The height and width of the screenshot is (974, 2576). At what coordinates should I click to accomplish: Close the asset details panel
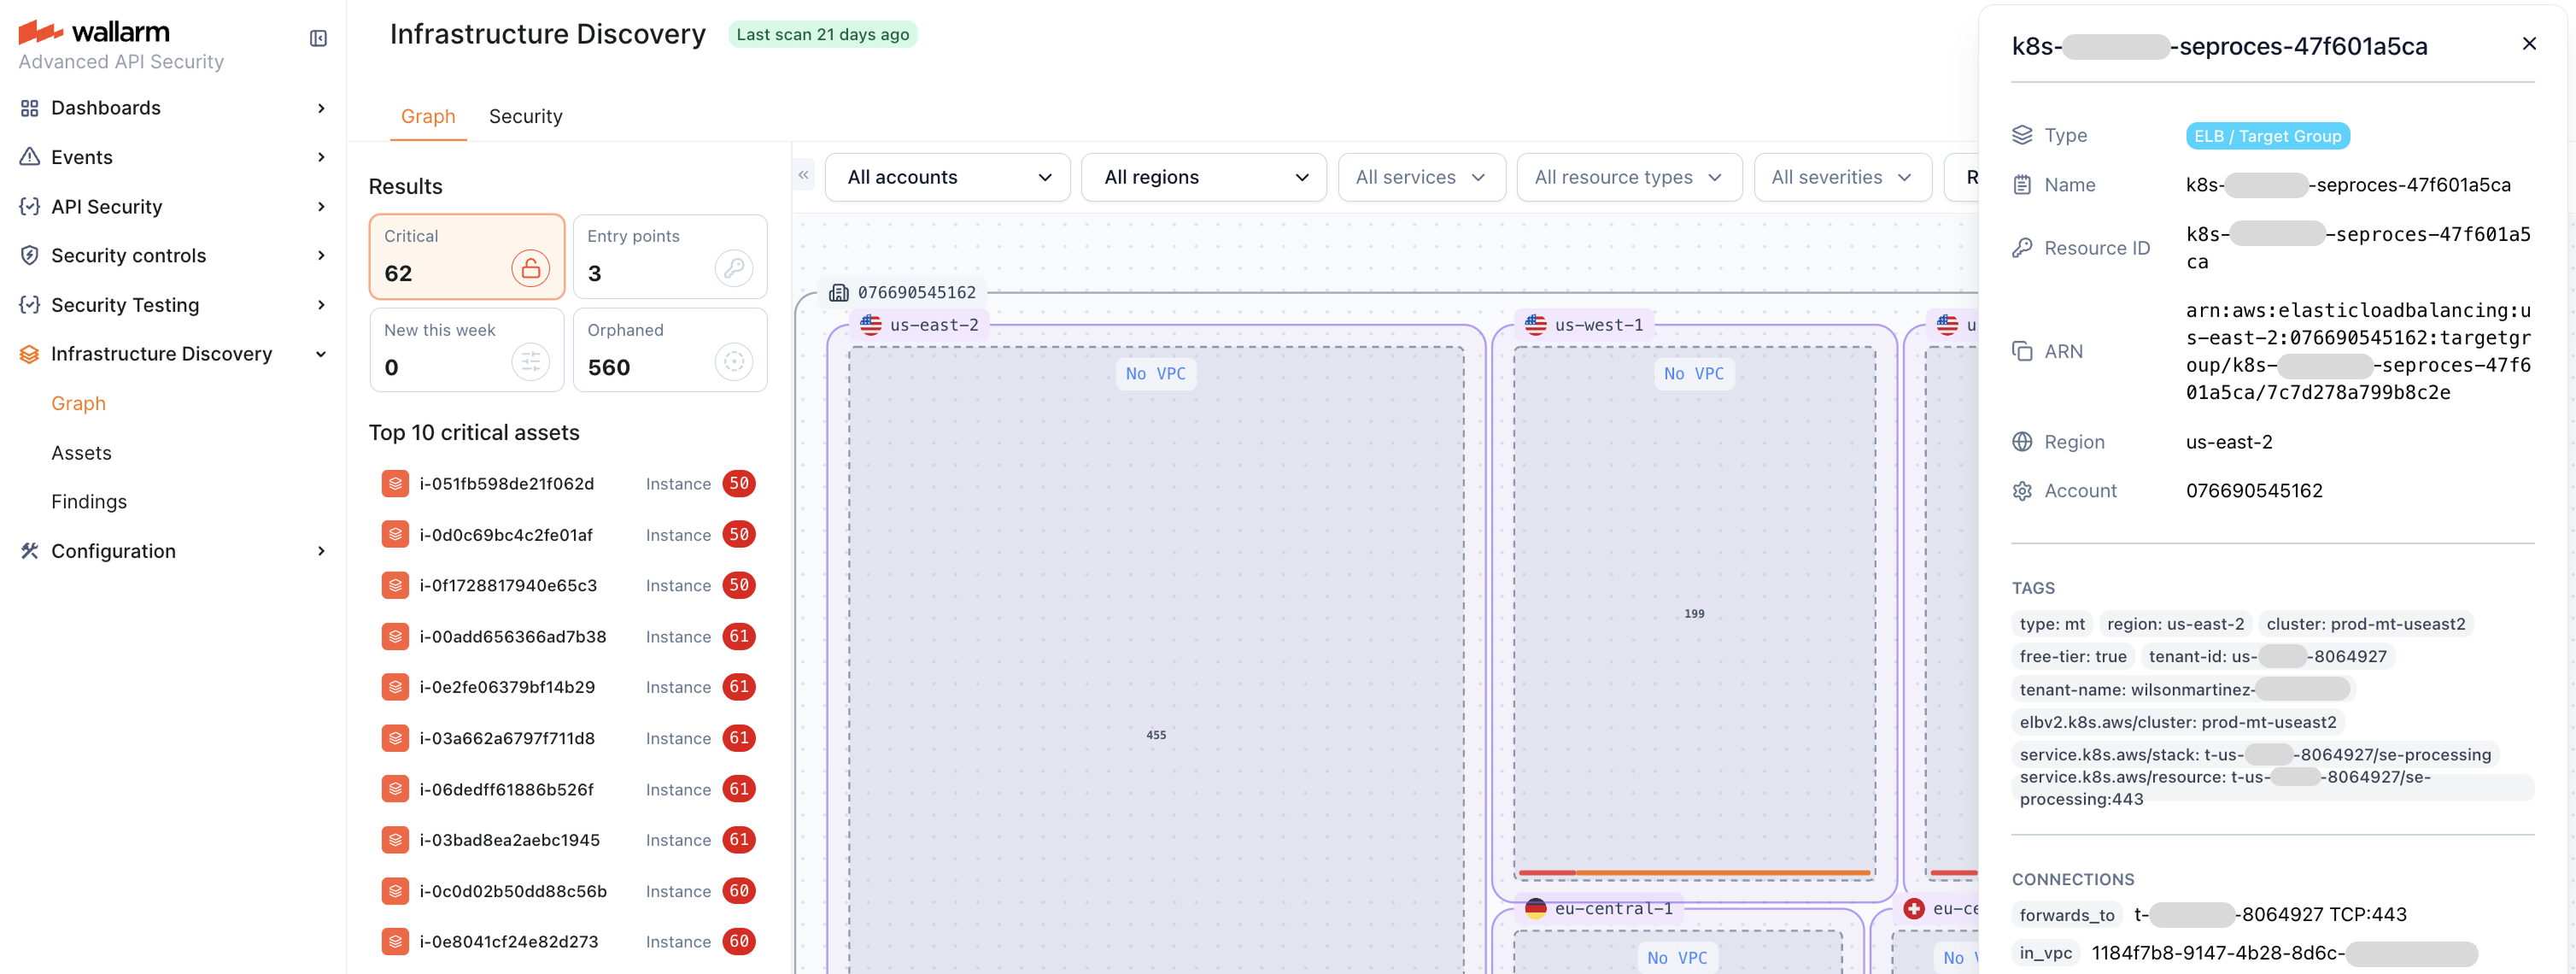(2529, 44)
